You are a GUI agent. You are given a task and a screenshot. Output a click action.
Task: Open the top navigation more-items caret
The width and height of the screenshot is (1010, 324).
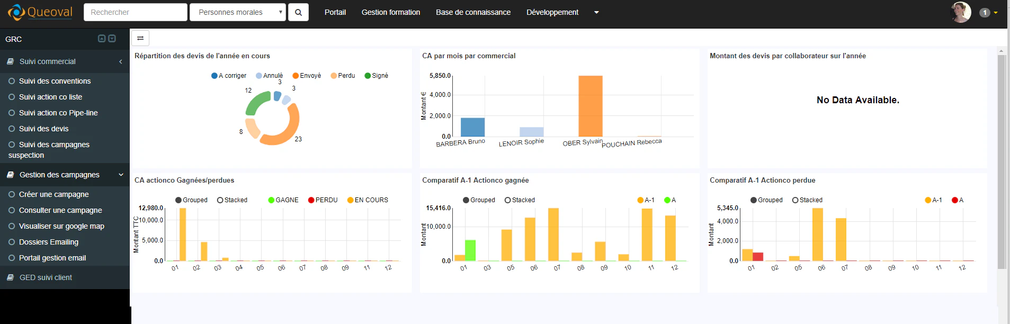click(x=596, y=12)
